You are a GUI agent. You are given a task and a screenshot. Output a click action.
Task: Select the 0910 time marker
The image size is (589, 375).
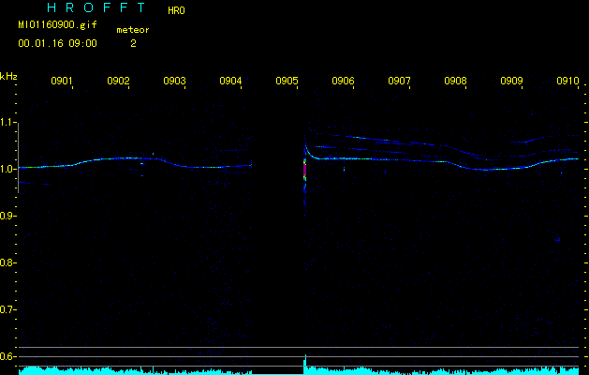point(567,82)
